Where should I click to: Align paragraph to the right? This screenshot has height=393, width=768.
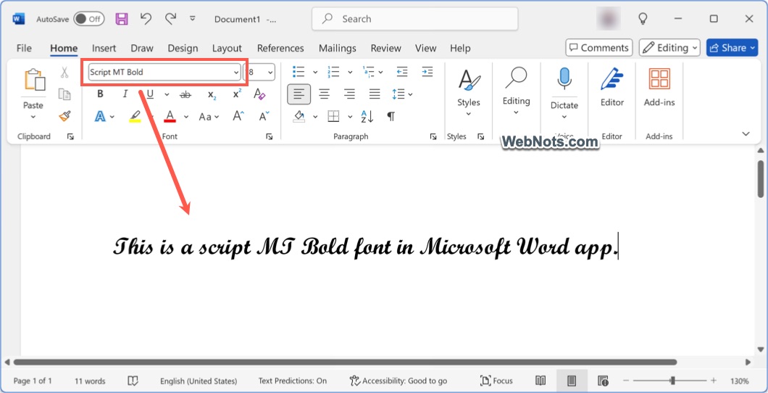point(349,94)
